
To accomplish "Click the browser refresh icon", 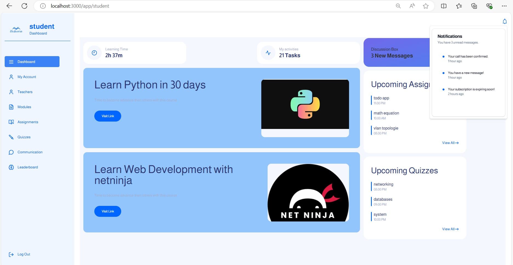I will coord(24,6).
